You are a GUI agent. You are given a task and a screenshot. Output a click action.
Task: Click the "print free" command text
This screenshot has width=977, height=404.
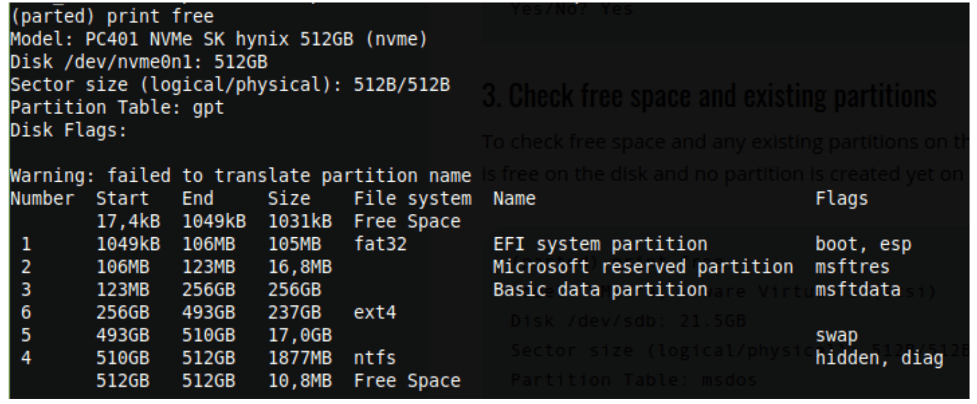tap(160, 16)
